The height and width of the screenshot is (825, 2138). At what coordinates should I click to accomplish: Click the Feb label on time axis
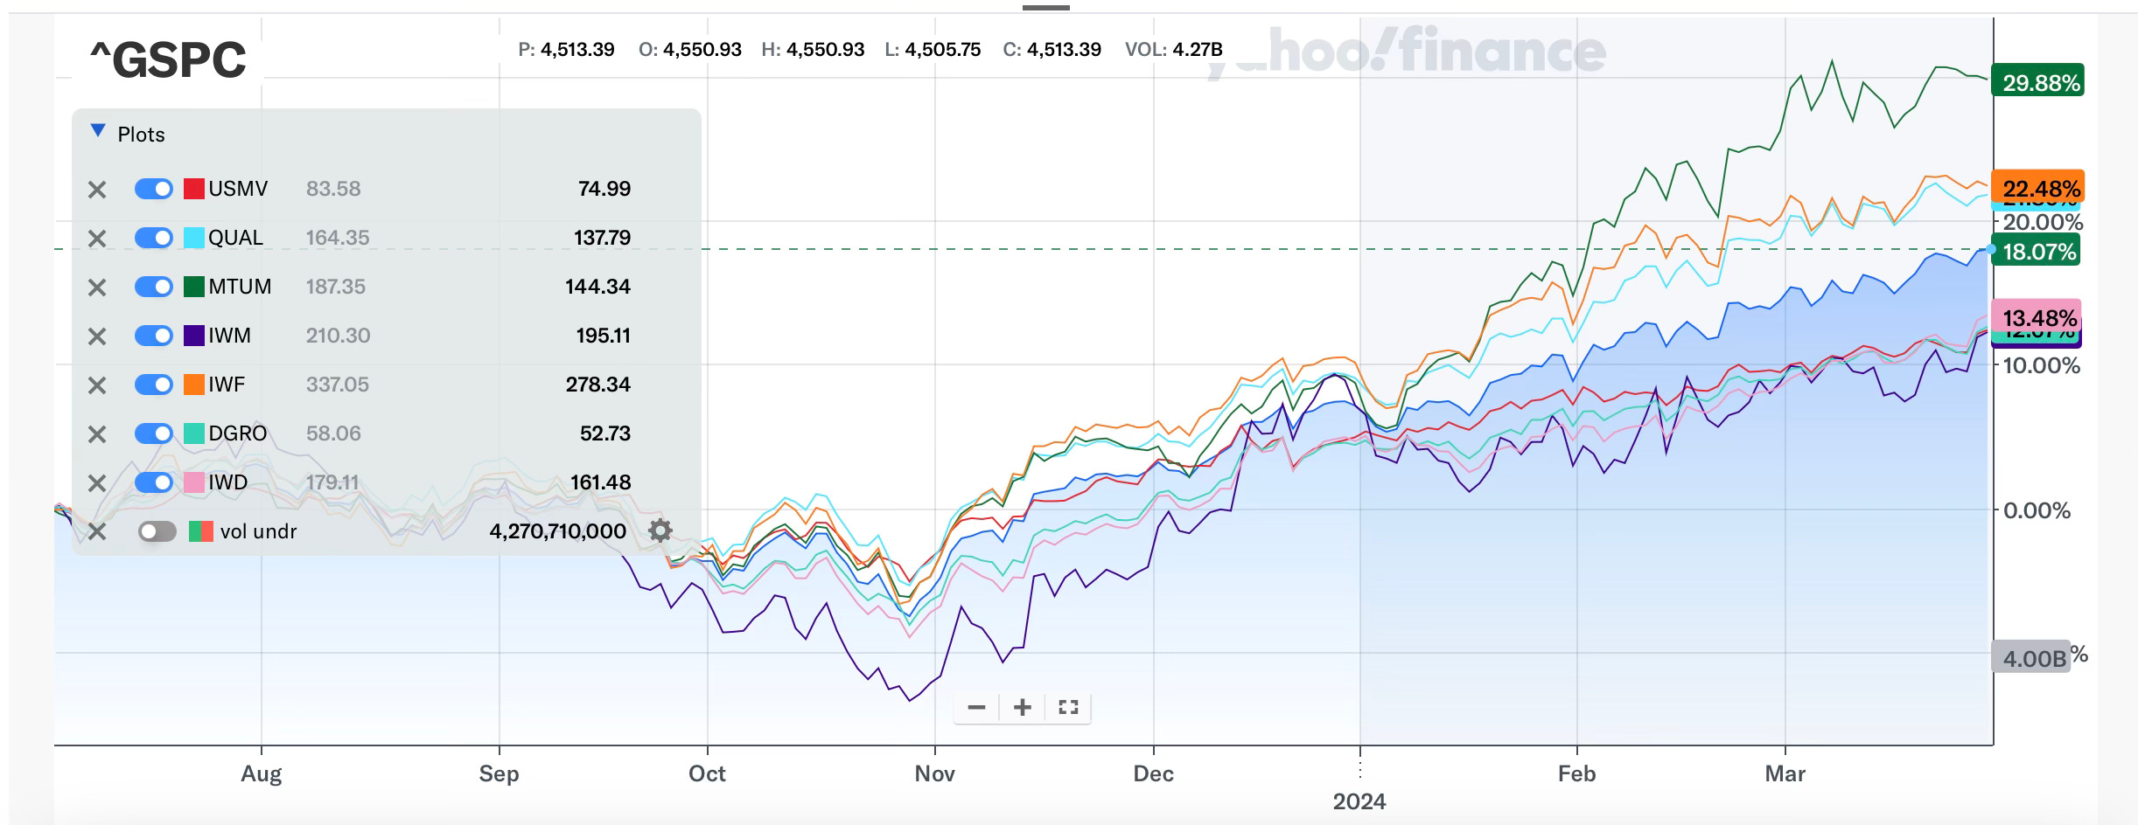(x=1576, y=773)
